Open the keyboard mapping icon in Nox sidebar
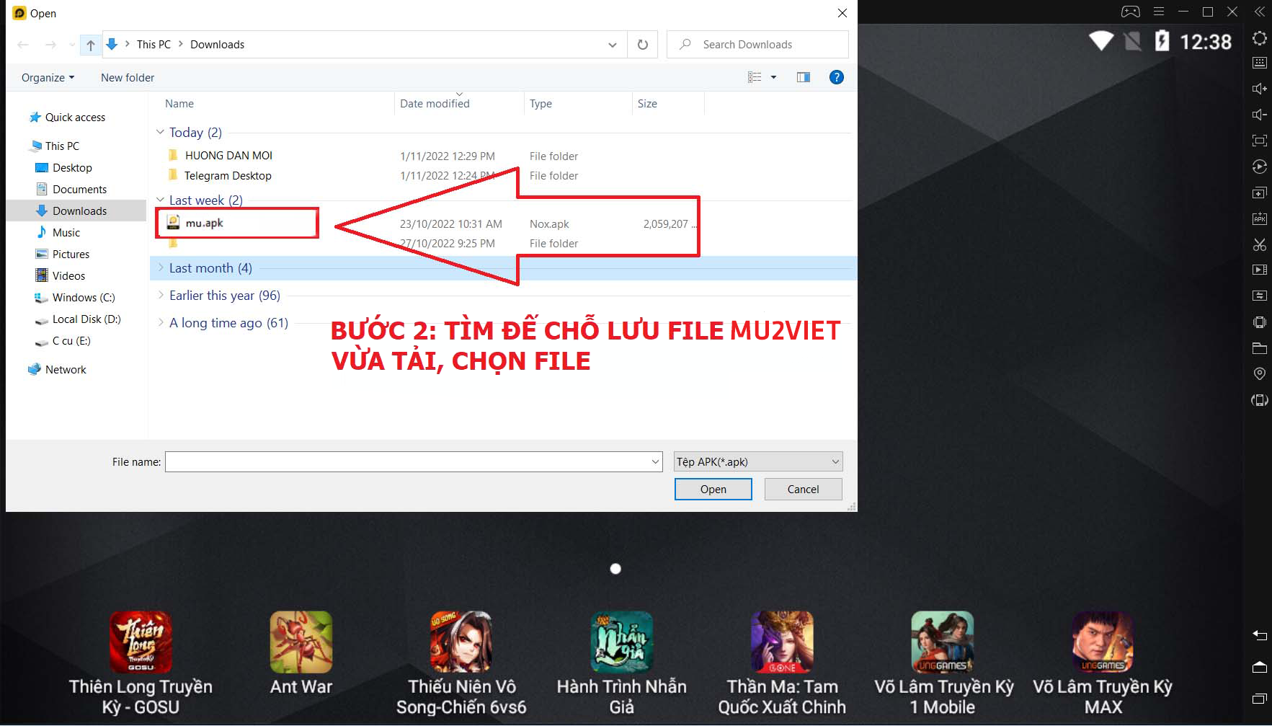Viewport: 1272px width, 726px height. pyautogui.click(x=1259, y=63)
